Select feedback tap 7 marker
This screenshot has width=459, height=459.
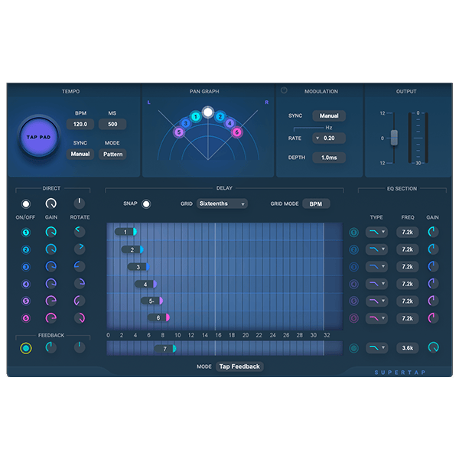165,349
